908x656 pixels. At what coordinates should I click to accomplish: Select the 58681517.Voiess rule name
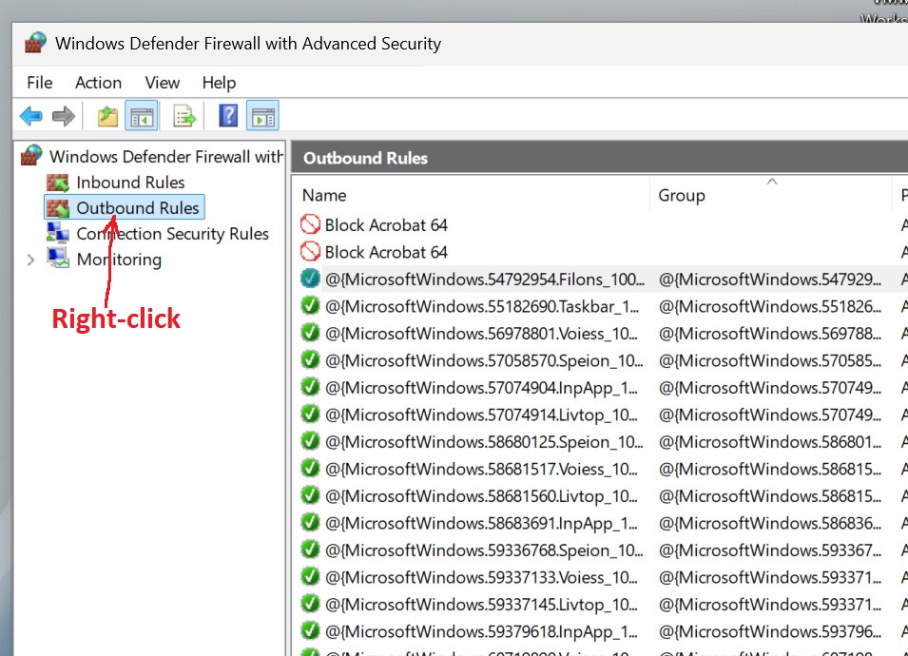coord(481,469)
